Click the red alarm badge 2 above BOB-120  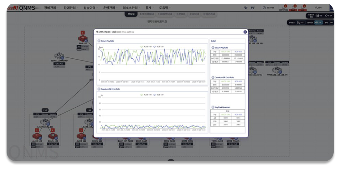click(83, 33)
